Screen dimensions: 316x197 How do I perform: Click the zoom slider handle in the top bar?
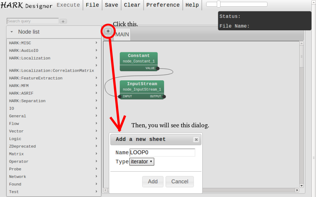pyautogui.click(x=219, y=4)
